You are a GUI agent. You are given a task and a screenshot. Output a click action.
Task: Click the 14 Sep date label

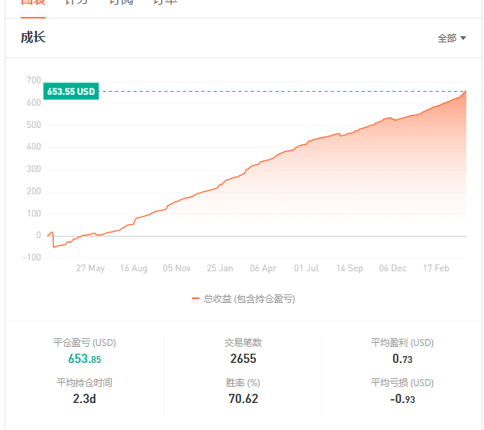click(349, 268)
